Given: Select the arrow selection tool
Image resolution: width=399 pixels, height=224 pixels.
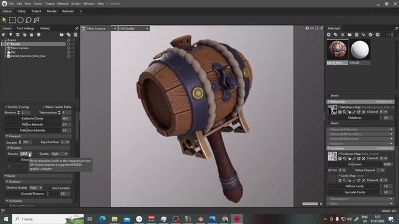Looking at the screenshot, I should click(x=4, y=20).
